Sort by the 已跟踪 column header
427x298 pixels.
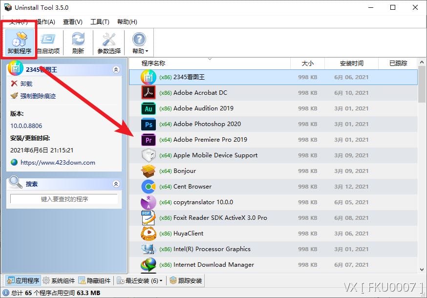point(398,63)
